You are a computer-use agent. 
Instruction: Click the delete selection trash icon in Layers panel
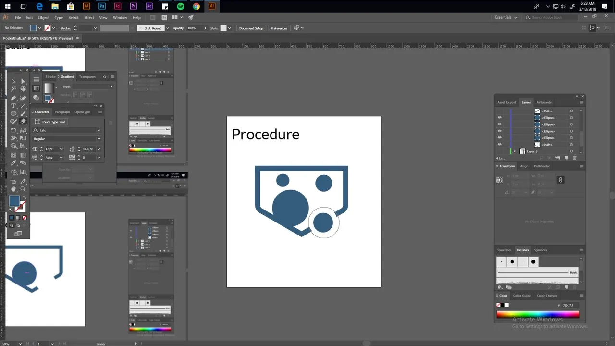click(574, 158)
